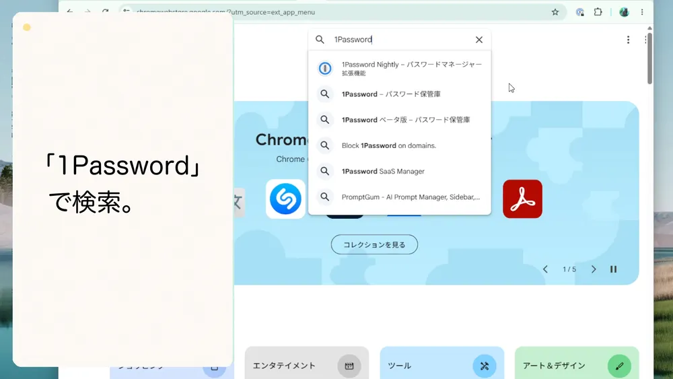Viewport: 673px width, 379px height.
Task: Reload the page
Action: click(105, 11)
